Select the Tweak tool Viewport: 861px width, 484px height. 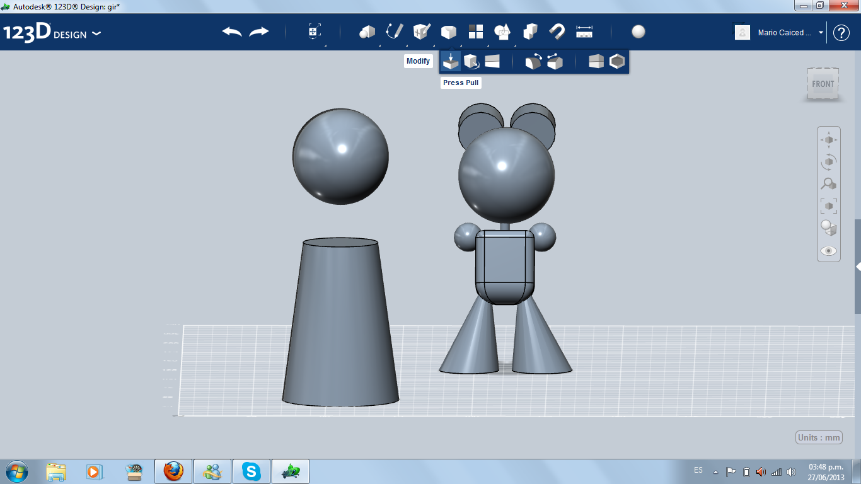[x=471, y=62]
